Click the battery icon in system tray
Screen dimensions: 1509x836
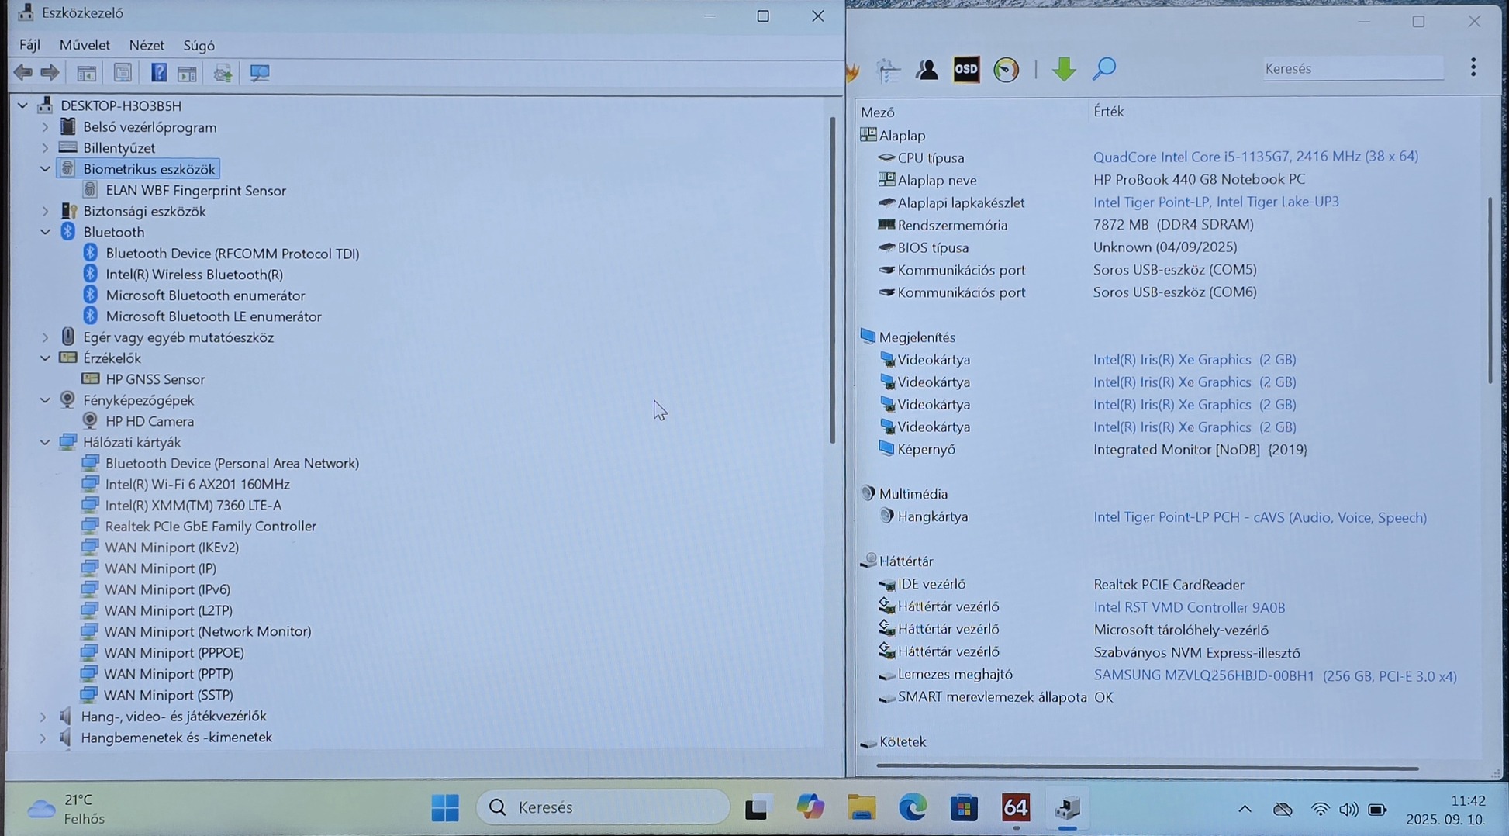pyautogui.click(x=1377, y=810)
